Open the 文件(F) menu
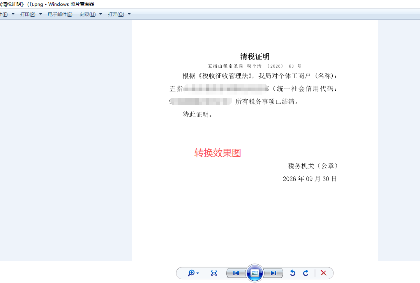 tap(4, 14)
